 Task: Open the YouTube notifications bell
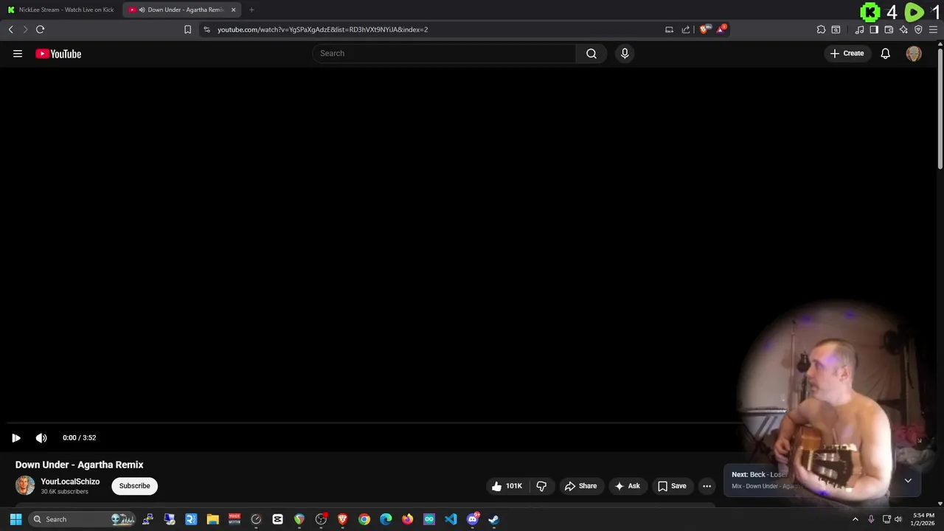click(885, 53)
